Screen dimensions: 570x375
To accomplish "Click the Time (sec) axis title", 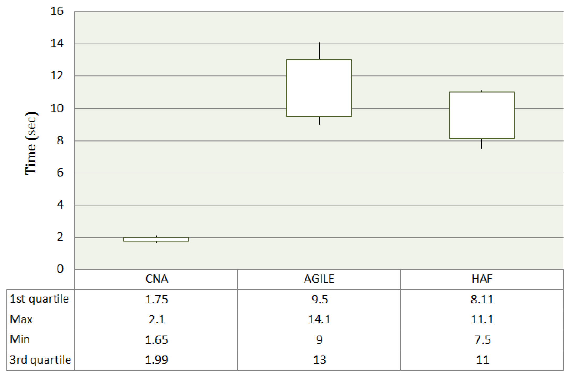I will 31,144.
